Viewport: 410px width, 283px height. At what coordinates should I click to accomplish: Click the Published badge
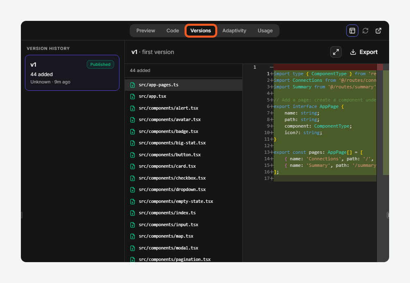point(100,65)
